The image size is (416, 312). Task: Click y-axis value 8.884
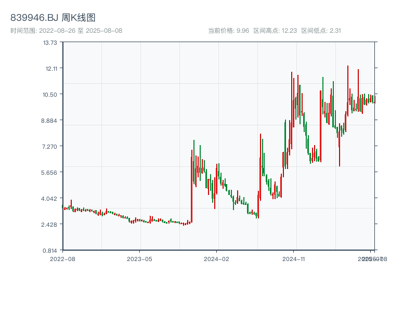coord(49,121)
